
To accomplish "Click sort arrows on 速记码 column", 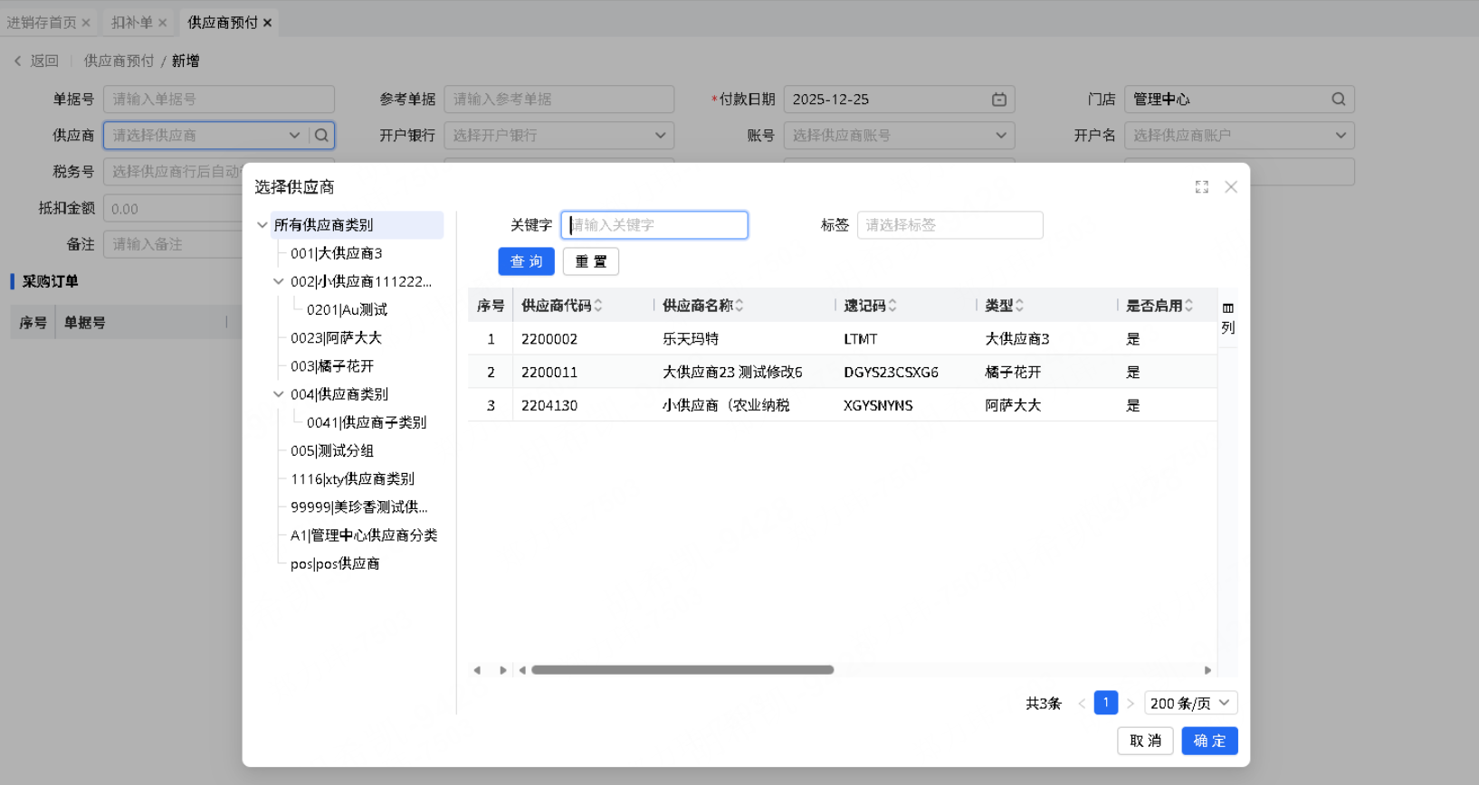I will pyautogui.click(x=892, y=306).
